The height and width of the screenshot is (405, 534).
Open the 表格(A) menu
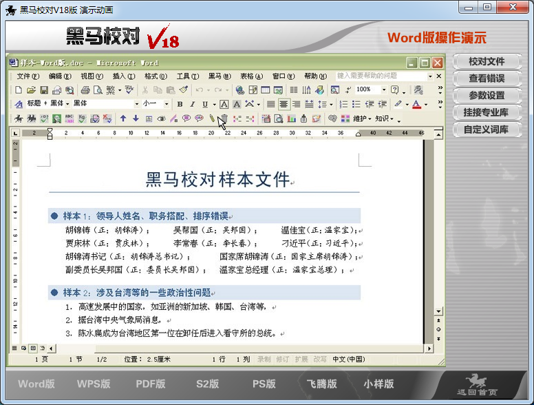click(x=252, y=76)
